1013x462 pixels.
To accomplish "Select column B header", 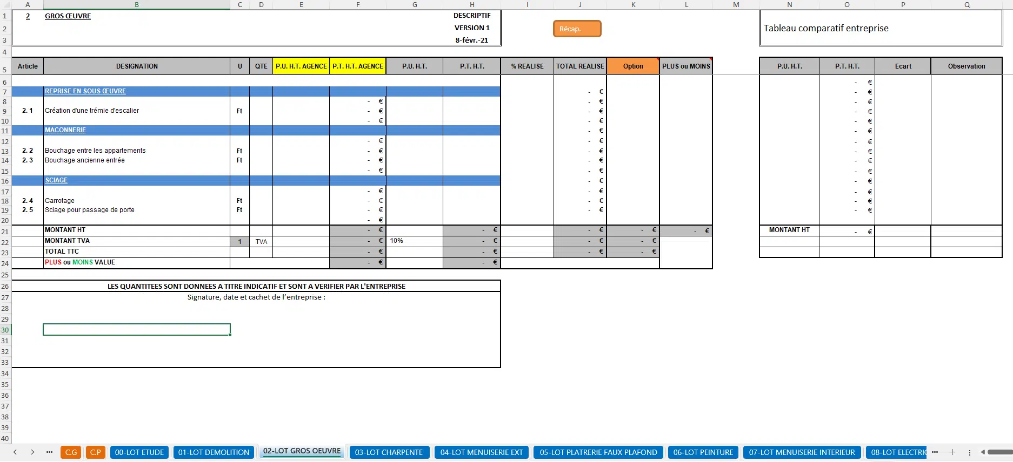I will tap(137, 5).
